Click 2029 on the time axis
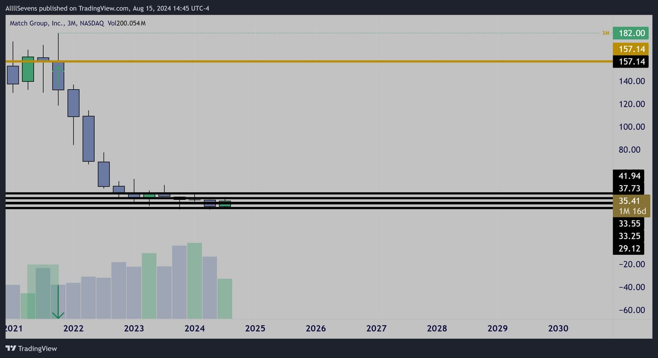Viewport: 658px width, 358px height. pyautogui.click(x=498, y=329)
